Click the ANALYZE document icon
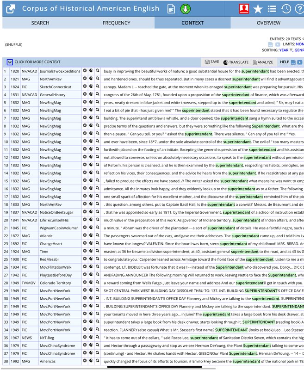The width and height of the screenshot is (304, 370). [254, 62]
